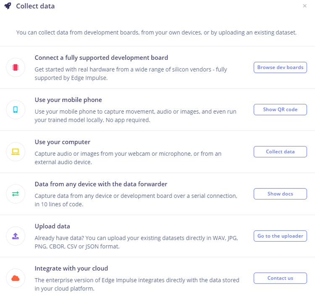Click the purple upload data icon
Image resolution: width=315 pixels, height=295 pixels.
(16, 236)
